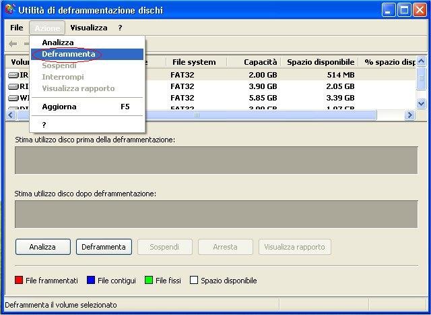Sort by Capacità column header
The height and width of the screenshot is (315, 431).
coord(253,62)
